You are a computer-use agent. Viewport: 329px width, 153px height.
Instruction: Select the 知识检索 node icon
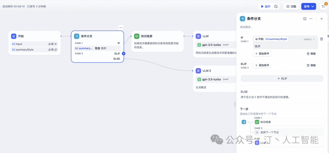[x=136, y=36]
